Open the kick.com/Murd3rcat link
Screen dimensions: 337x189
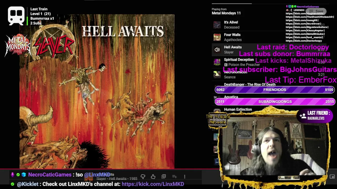coord(303,24)
